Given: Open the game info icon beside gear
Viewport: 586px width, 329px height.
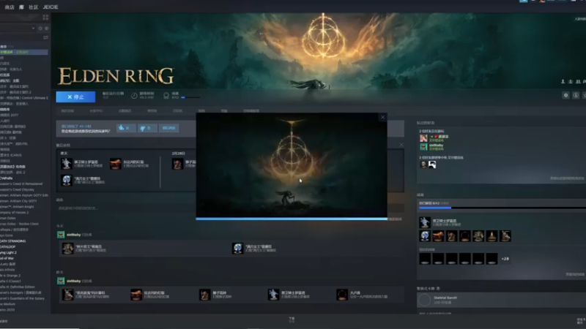Looking at the screenshot, I should click(576, 96).
